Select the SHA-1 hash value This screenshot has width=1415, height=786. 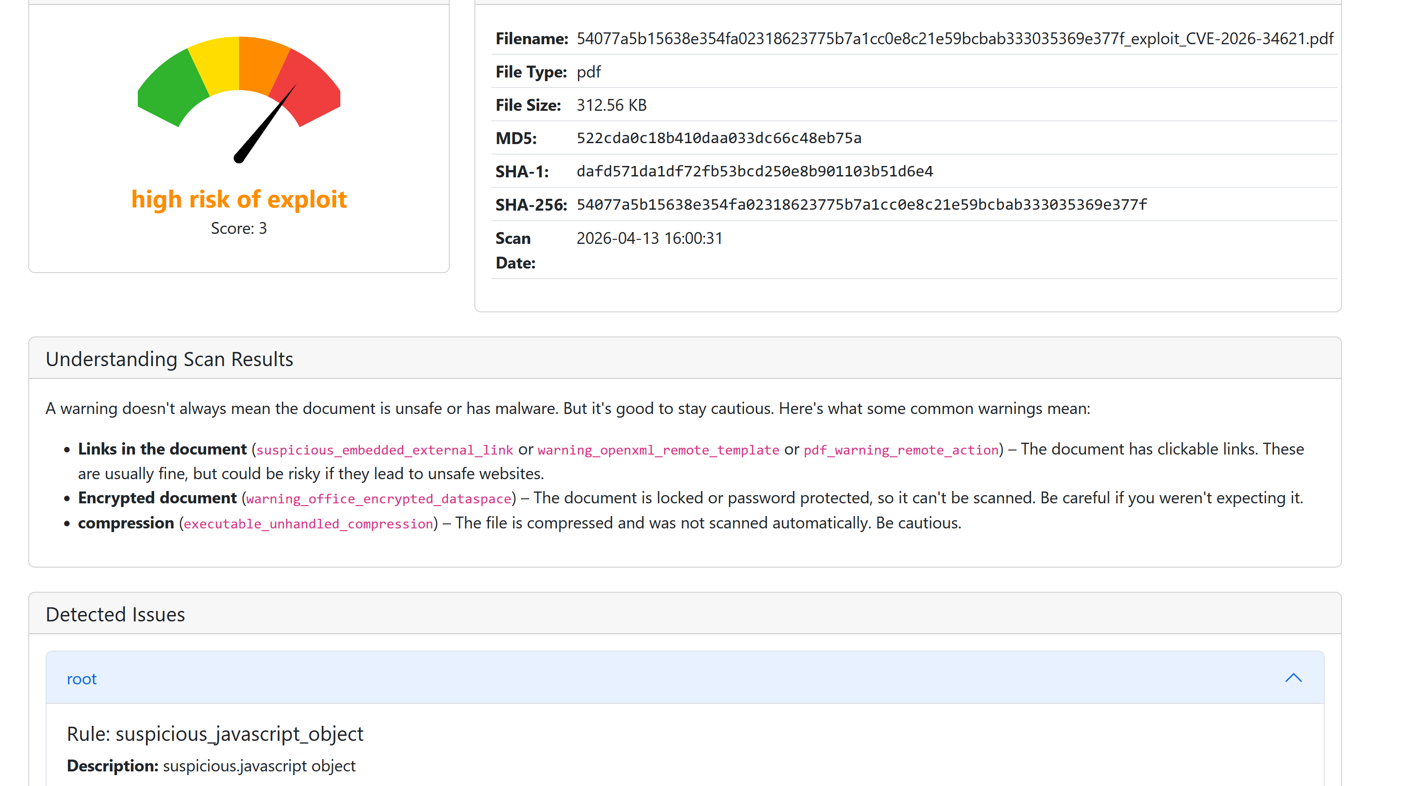tap(754, 172)
